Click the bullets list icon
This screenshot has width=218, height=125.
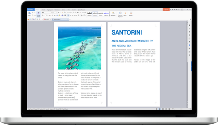tap(68, 13)
